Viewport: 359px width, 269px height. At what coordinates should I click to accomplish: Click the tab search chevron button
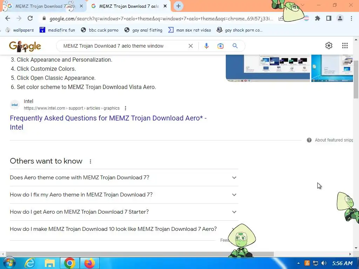[303, 5]
